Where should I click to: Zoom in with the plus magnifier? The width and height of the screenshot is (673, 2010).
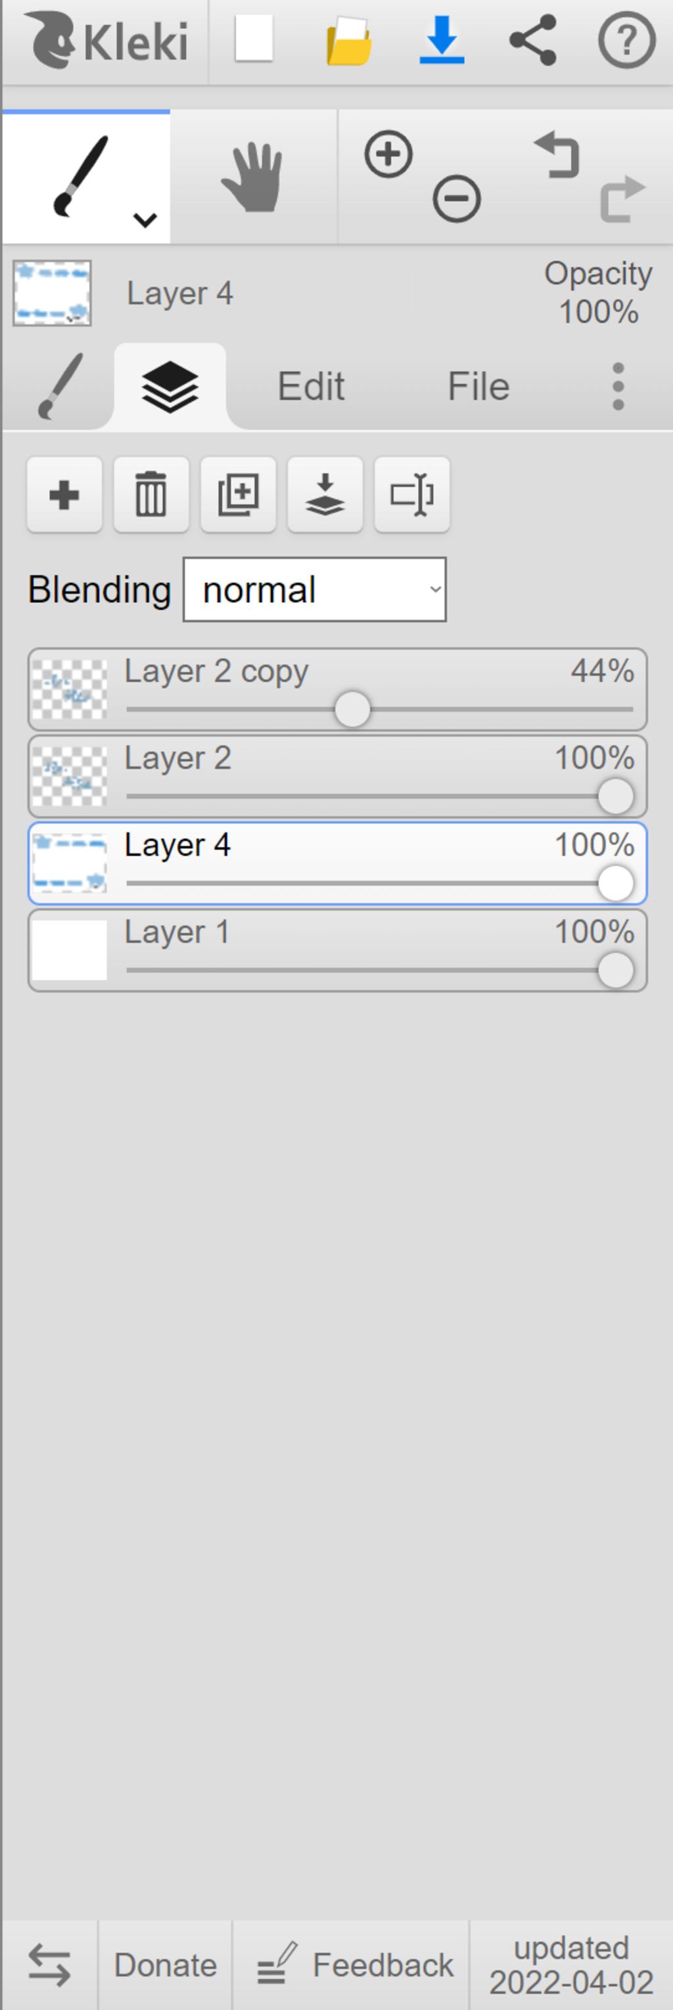tap(388, 155)
